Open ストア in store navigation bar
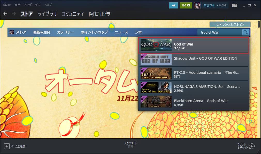The width and height of the screenshot is (261, 154). pos(21,32)
